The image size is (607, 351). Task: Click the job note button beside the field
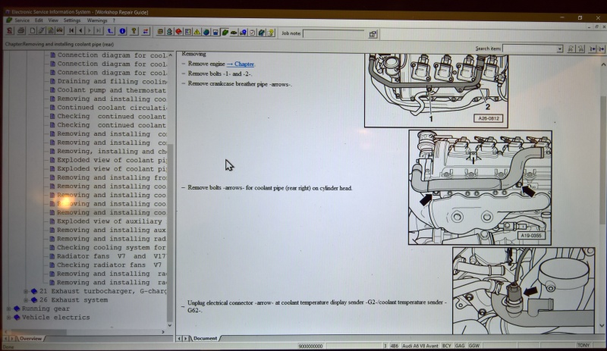[x=373, y=34]
